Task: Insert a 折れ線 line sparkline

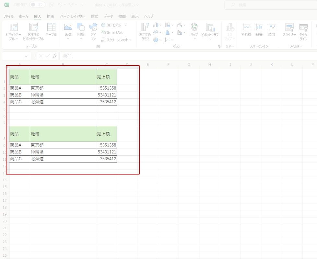Action: 246,30
